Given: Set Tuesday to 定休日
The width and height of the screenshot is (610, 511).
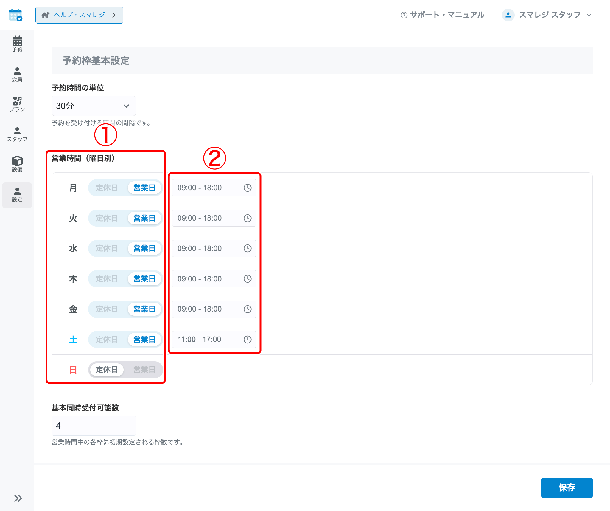Looking at the screenshot, I should coord(107,218).
